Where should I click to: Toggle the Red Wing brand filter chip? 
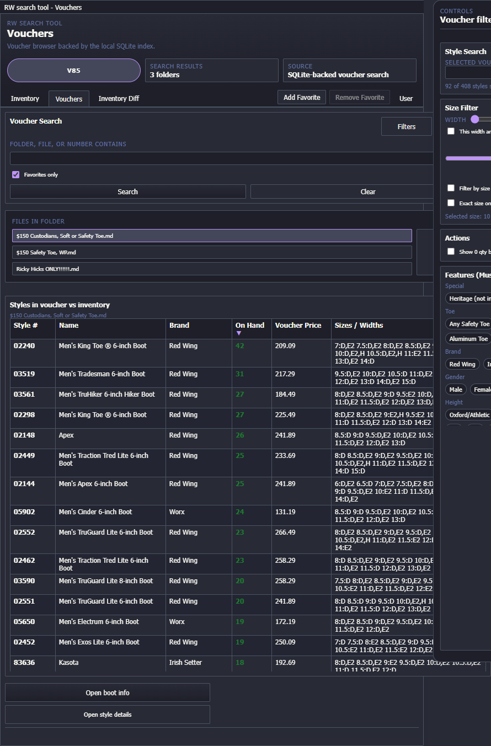click(462, 364)
